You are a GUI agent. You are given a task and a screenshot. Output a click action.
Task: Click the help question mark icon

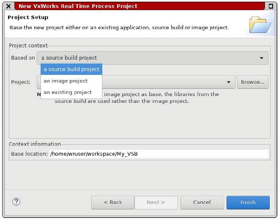click(16, 202)
